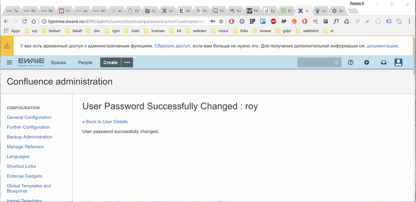This screenshot has height=202, width=416.
Task: Open the create-from-template ellipsis button
Action: (x=128, y=62)
